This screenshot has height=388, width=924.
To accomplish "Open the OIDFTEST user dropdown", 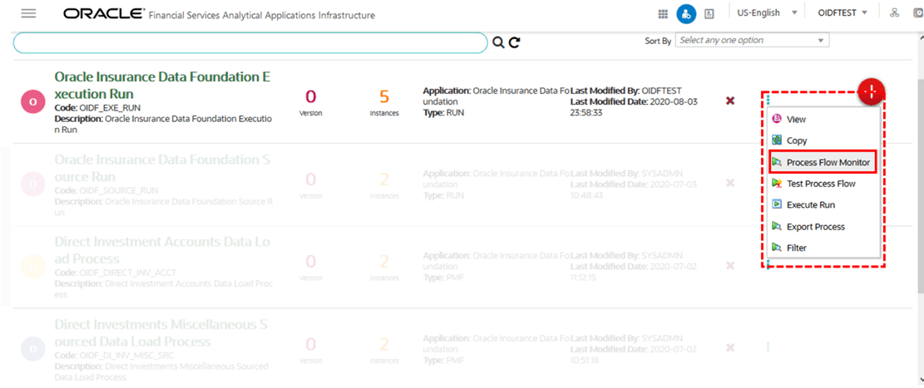I will pyautogui.click(x=842, y=13).
